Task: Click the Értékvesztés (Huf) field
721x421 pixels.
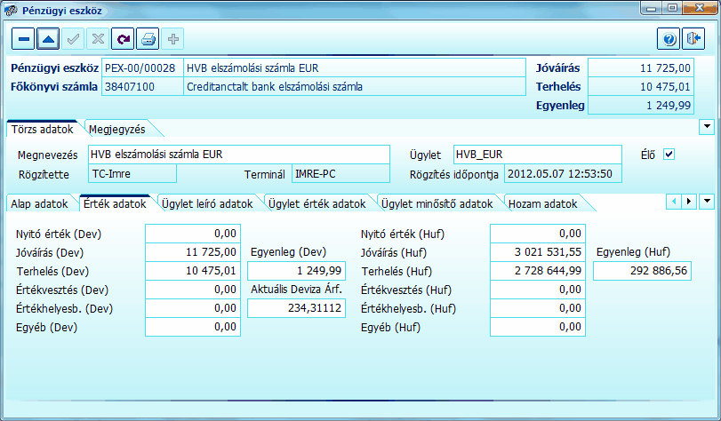Action: coord(538,290)
